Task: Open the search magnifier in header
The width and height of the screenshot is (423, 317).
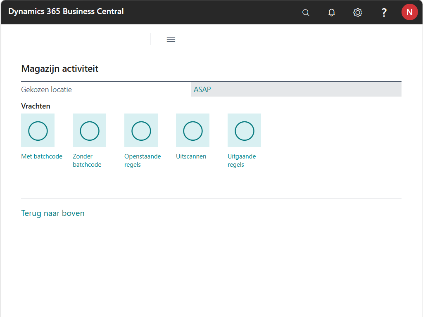Action: [x=306, y=12]
